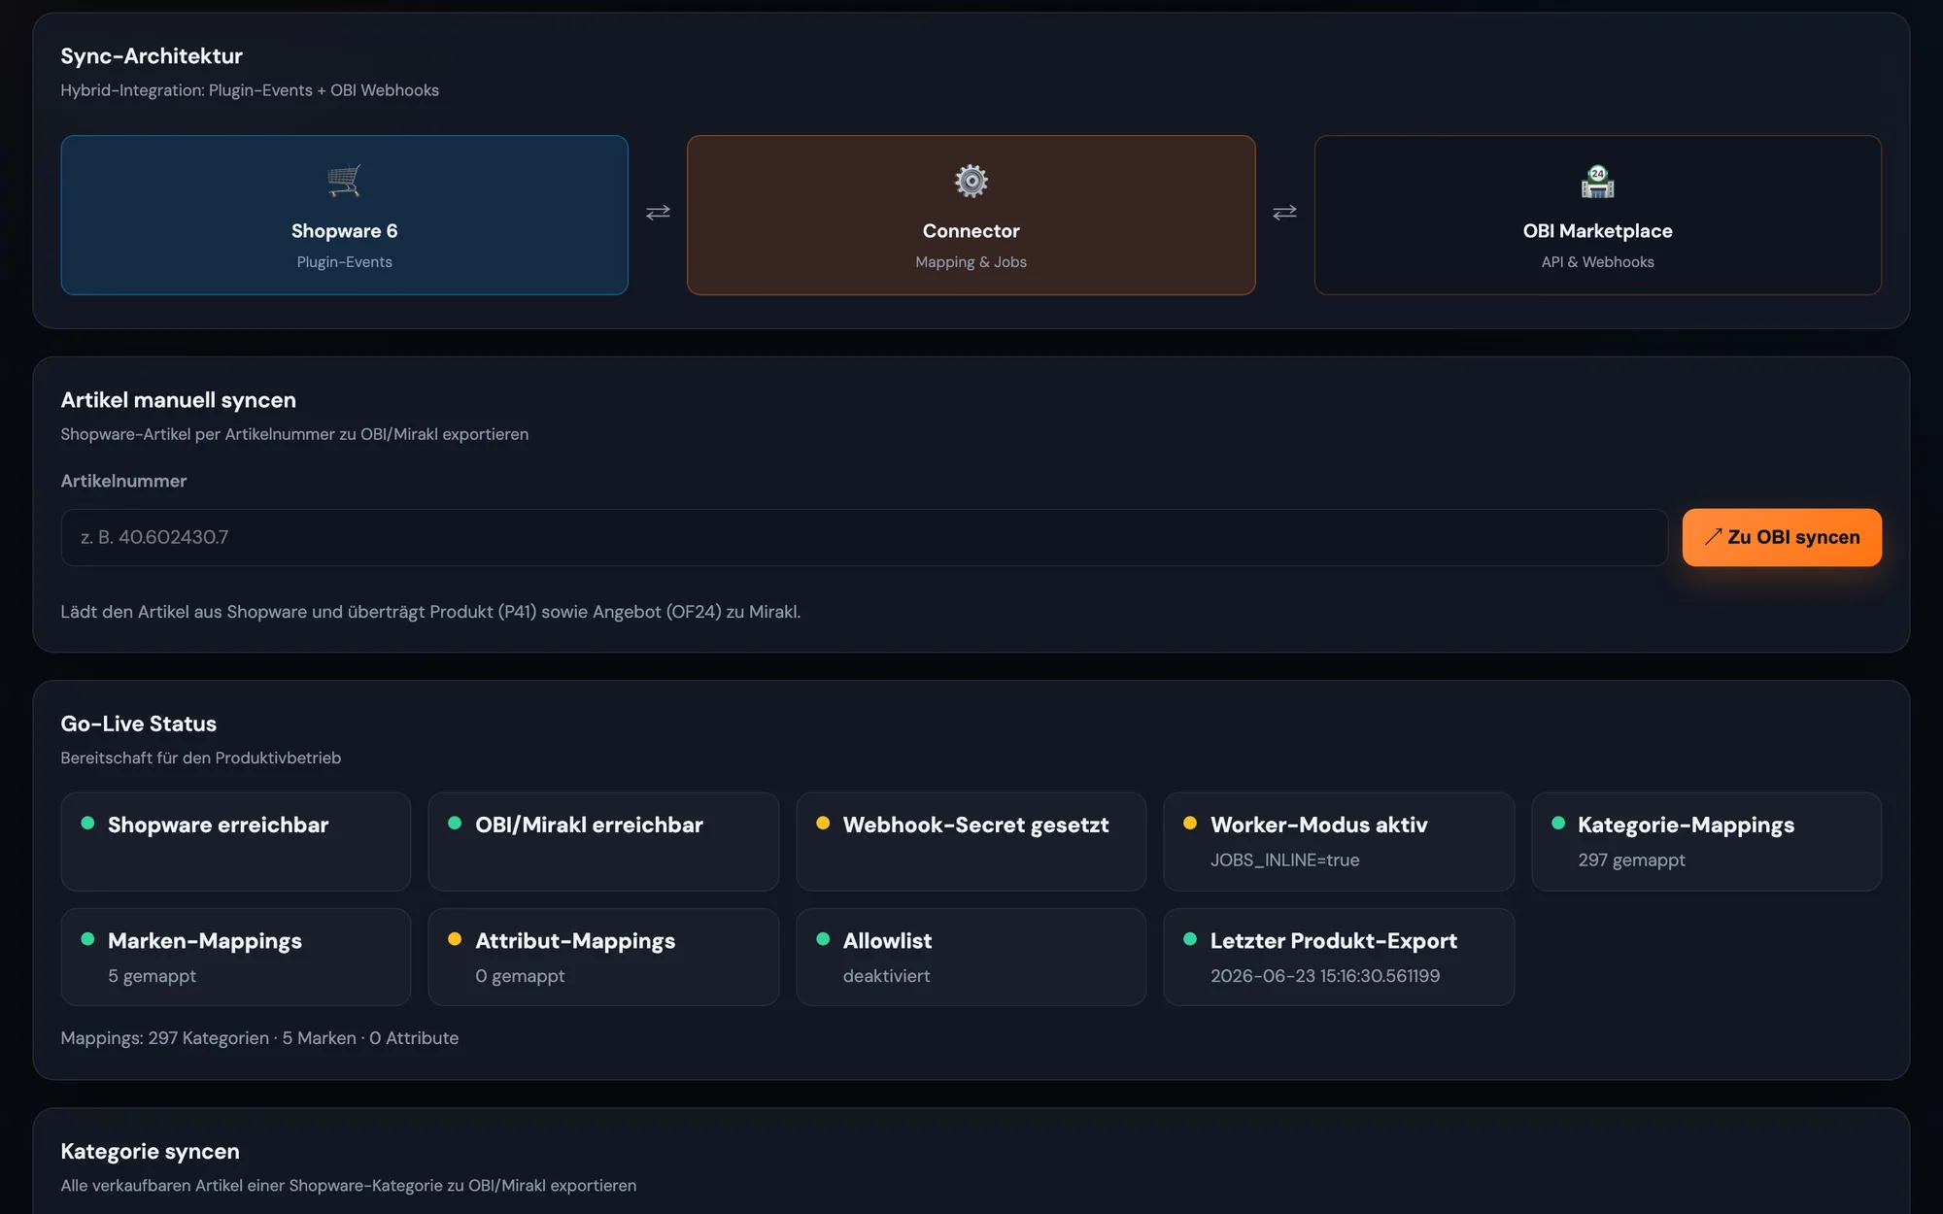Click the green status dot for Letzter Produkt-Export
The width and height of the screenshot is (1943, 1214).
tap(1190, 938)
